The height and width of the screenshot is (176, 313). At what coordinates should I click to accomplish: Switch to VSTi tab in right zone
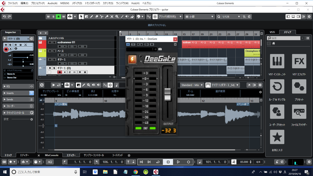click(x=272, y=32)
